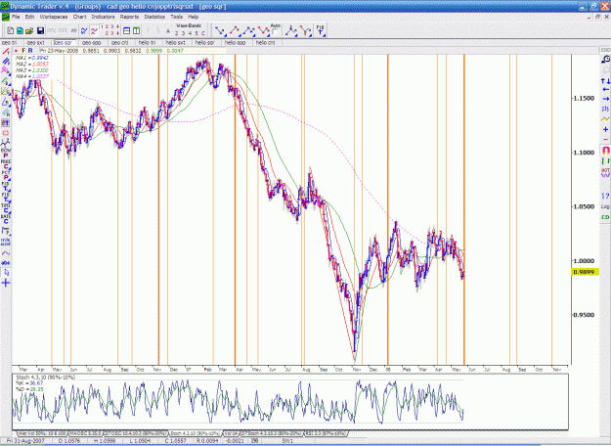The image size is (611, 446).
Task: Click the blue F button above chart
Action: coord(23,51)
